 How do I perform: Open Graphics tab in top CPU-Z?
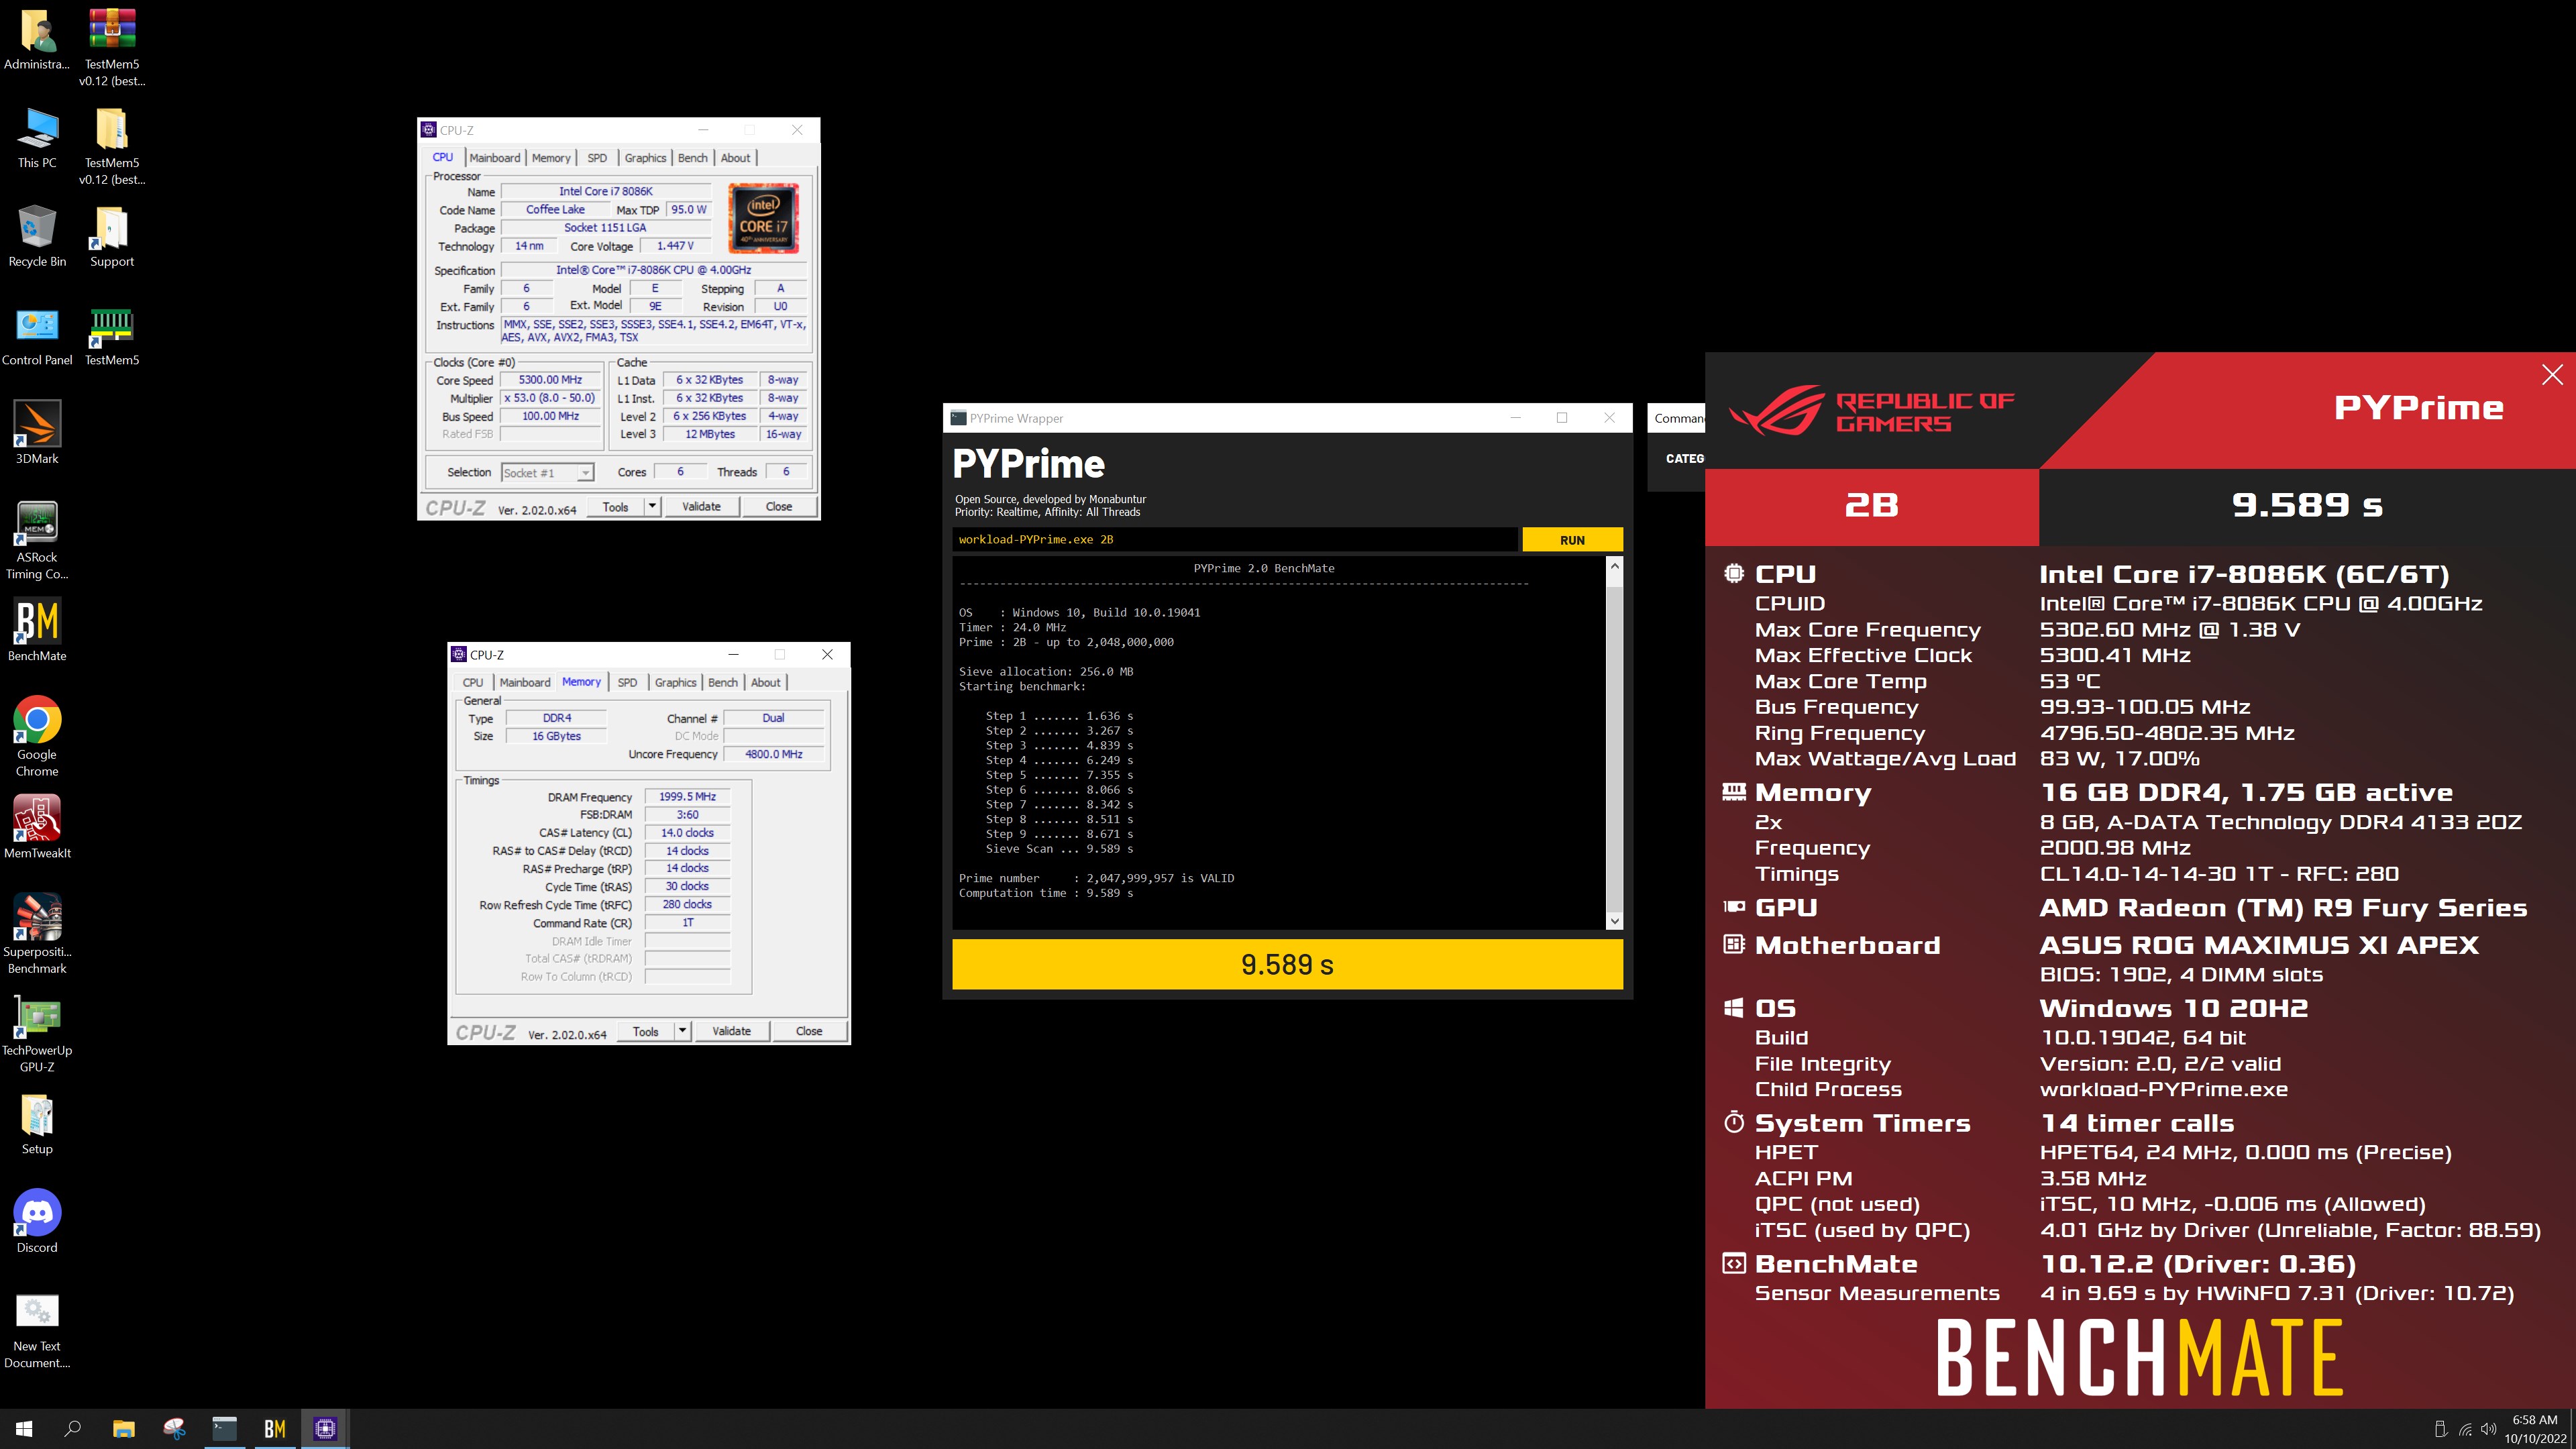point(645,158)
